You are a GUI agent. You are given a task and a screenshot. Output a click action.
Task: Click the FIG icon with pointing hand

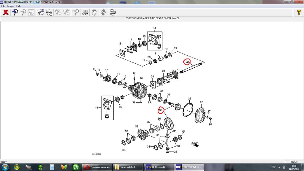(x=50, y=12)
